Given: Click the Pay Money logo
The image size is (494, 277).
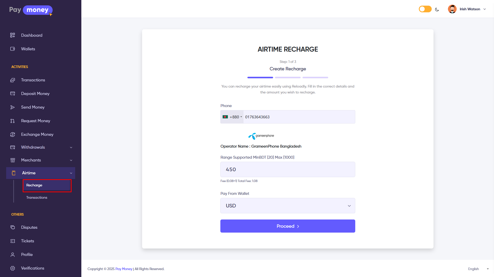Looking at the screenshot, I should 31,10.
